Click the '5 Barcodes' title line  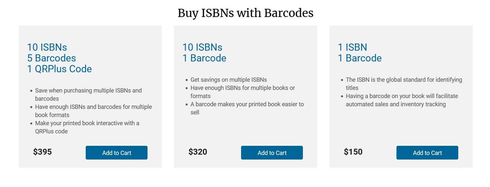(x=52, y=58)
